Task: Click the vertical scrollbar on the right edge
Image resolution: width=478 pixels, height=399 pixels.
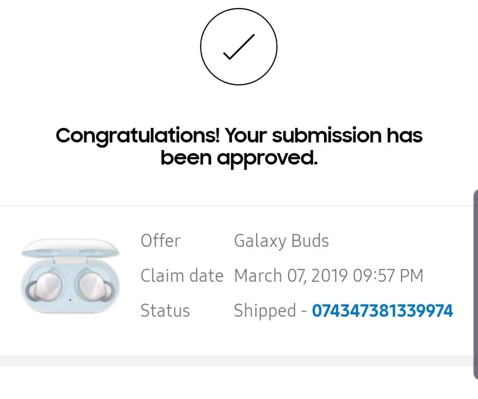Action: tap(476, 283)
